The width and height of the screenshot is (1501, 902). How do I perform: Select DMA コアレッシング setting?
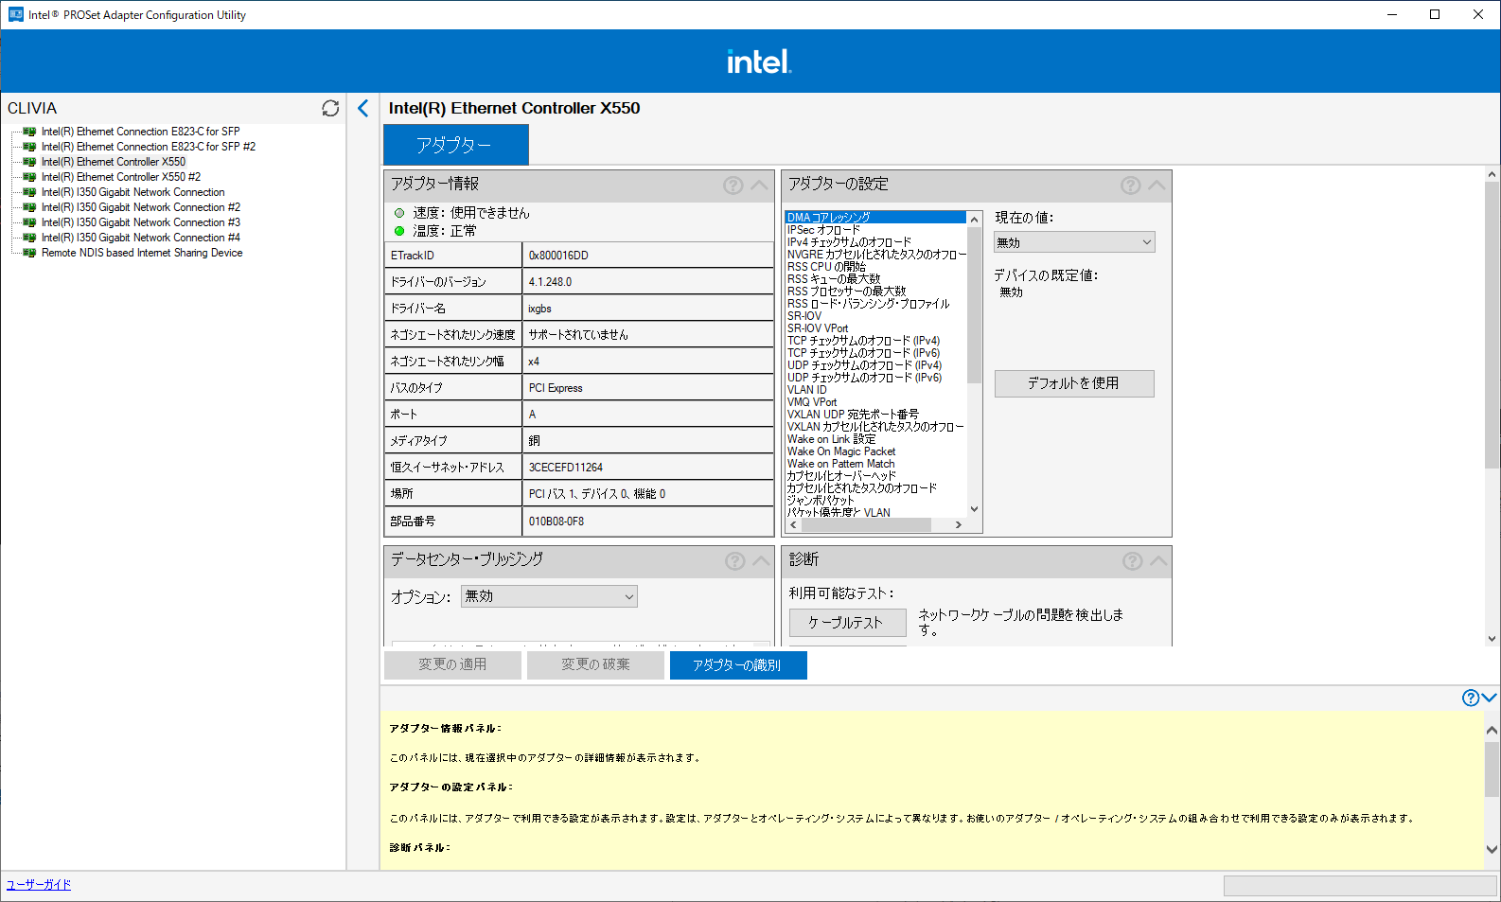click(875, 218)
